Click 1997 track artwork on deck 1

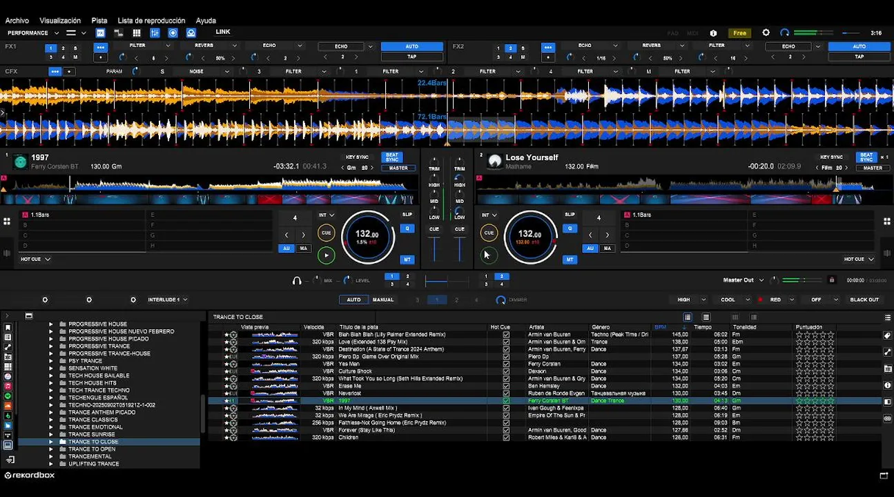20,162
